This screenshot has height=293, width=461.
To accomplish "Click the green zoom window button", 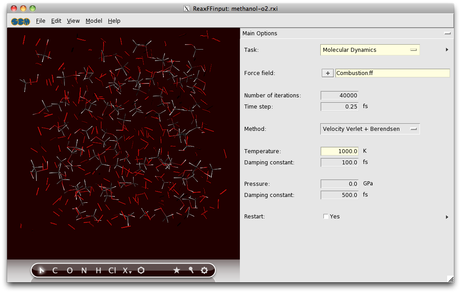I will [x=33, y=8].
